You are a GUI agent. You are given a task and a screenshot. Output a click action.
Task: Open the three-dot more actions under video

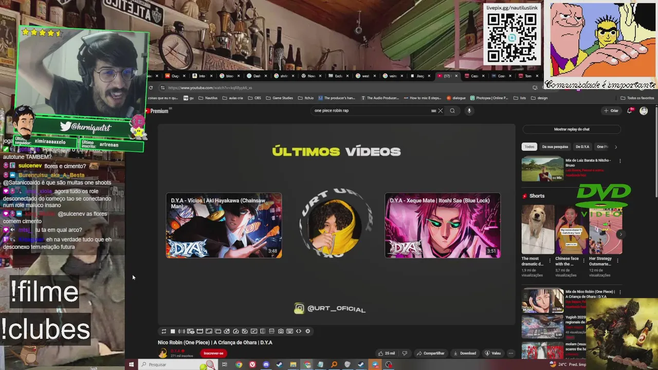[x=510, y=354]
